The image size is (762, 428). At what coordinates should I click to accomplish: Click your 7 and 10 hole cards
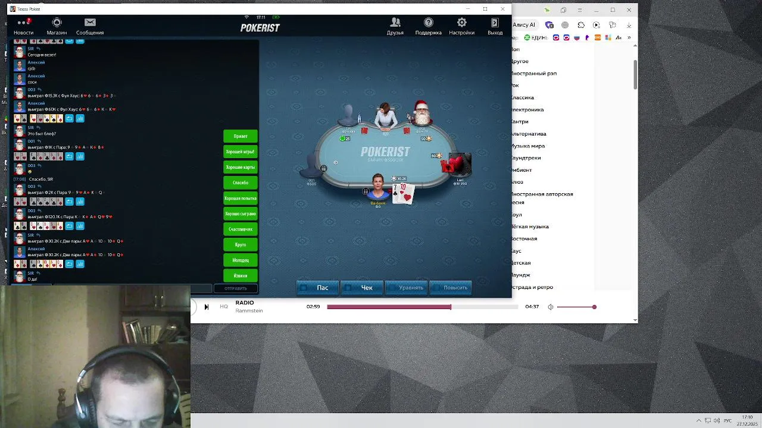pos(402,194)
